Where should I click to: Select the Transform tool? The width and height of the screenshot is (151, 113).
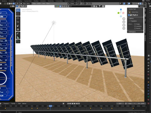(18, 30)
